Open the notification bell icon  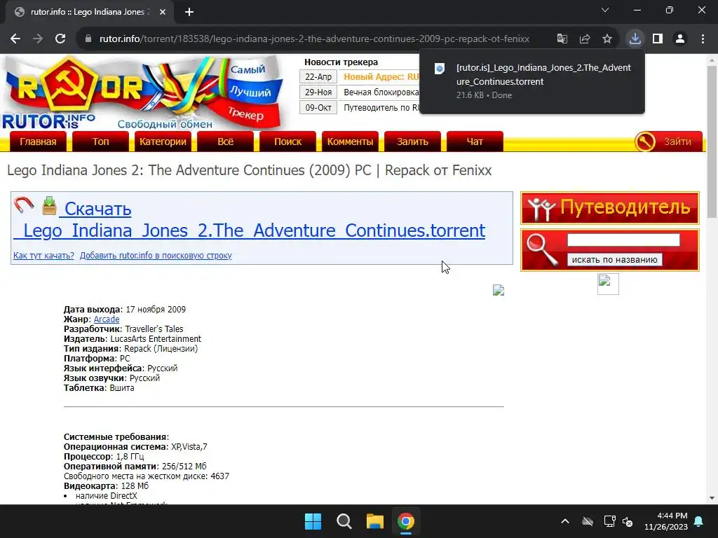point(699,521)
